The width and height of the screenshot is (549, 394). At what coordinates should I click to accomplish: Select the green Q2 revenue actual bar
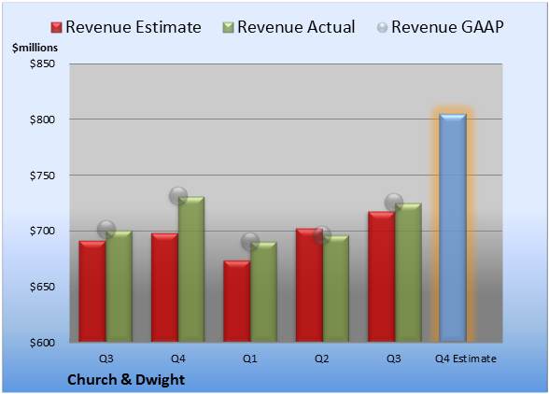(x=336, y=288)
